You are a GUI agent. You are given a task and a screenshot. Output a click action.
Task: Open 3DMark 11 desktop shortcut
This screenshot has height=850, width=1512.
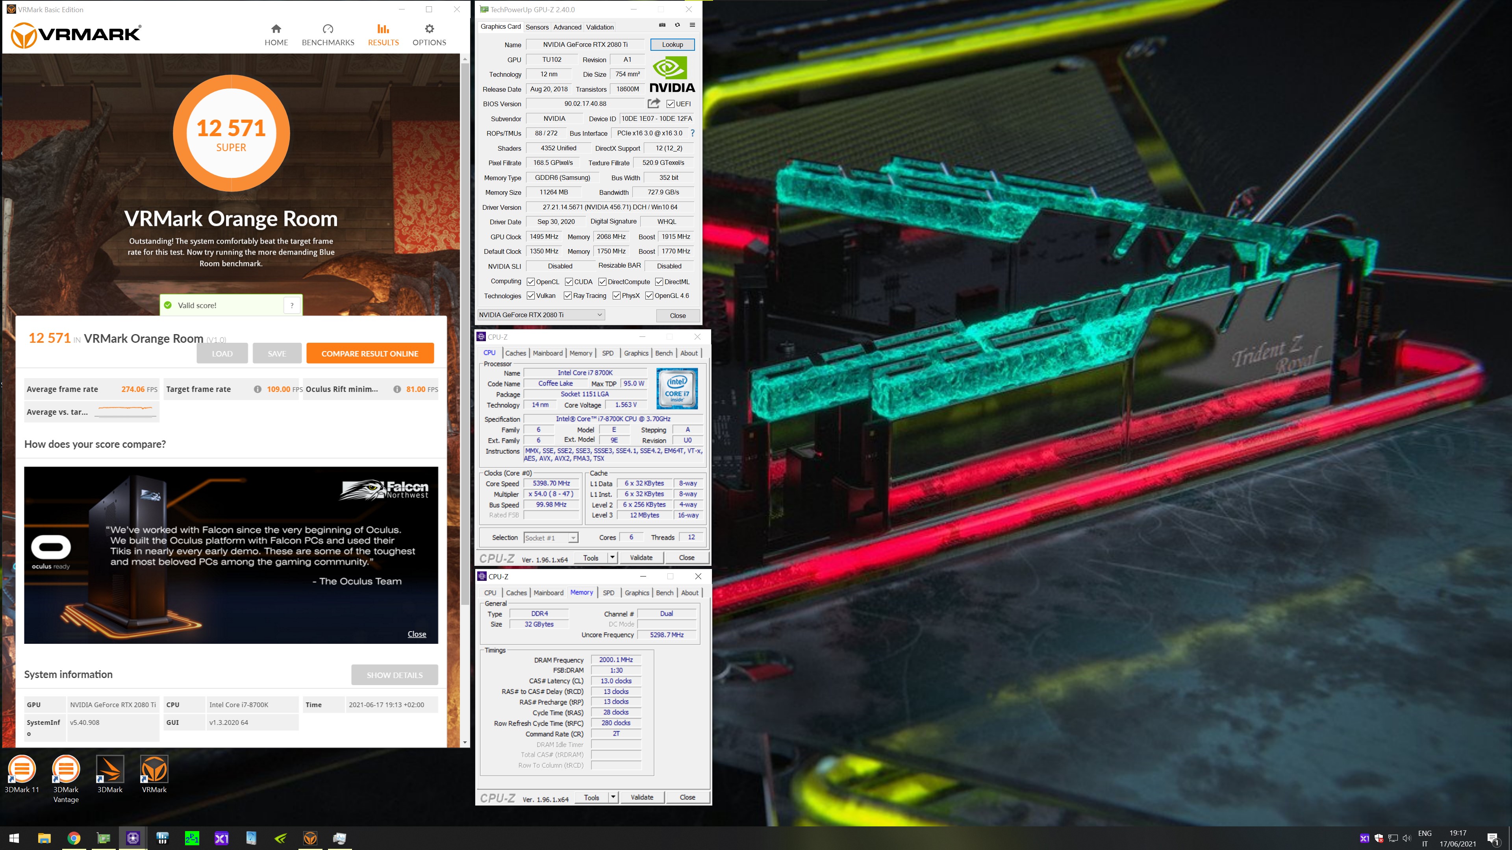pos(22,775)
